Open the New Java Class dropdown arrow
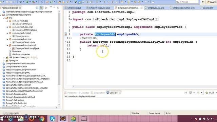 (x=54, y=2)
